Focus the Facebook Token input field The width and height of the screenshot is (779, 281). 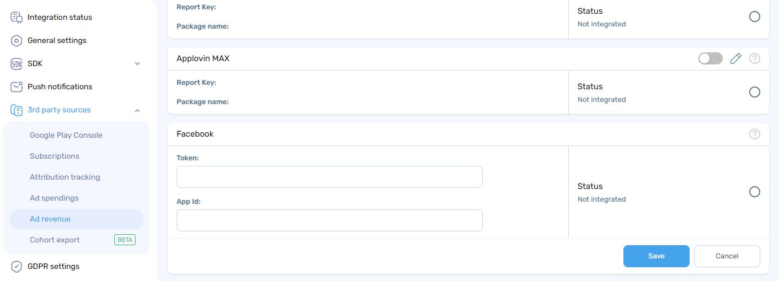tap(329, 177)
